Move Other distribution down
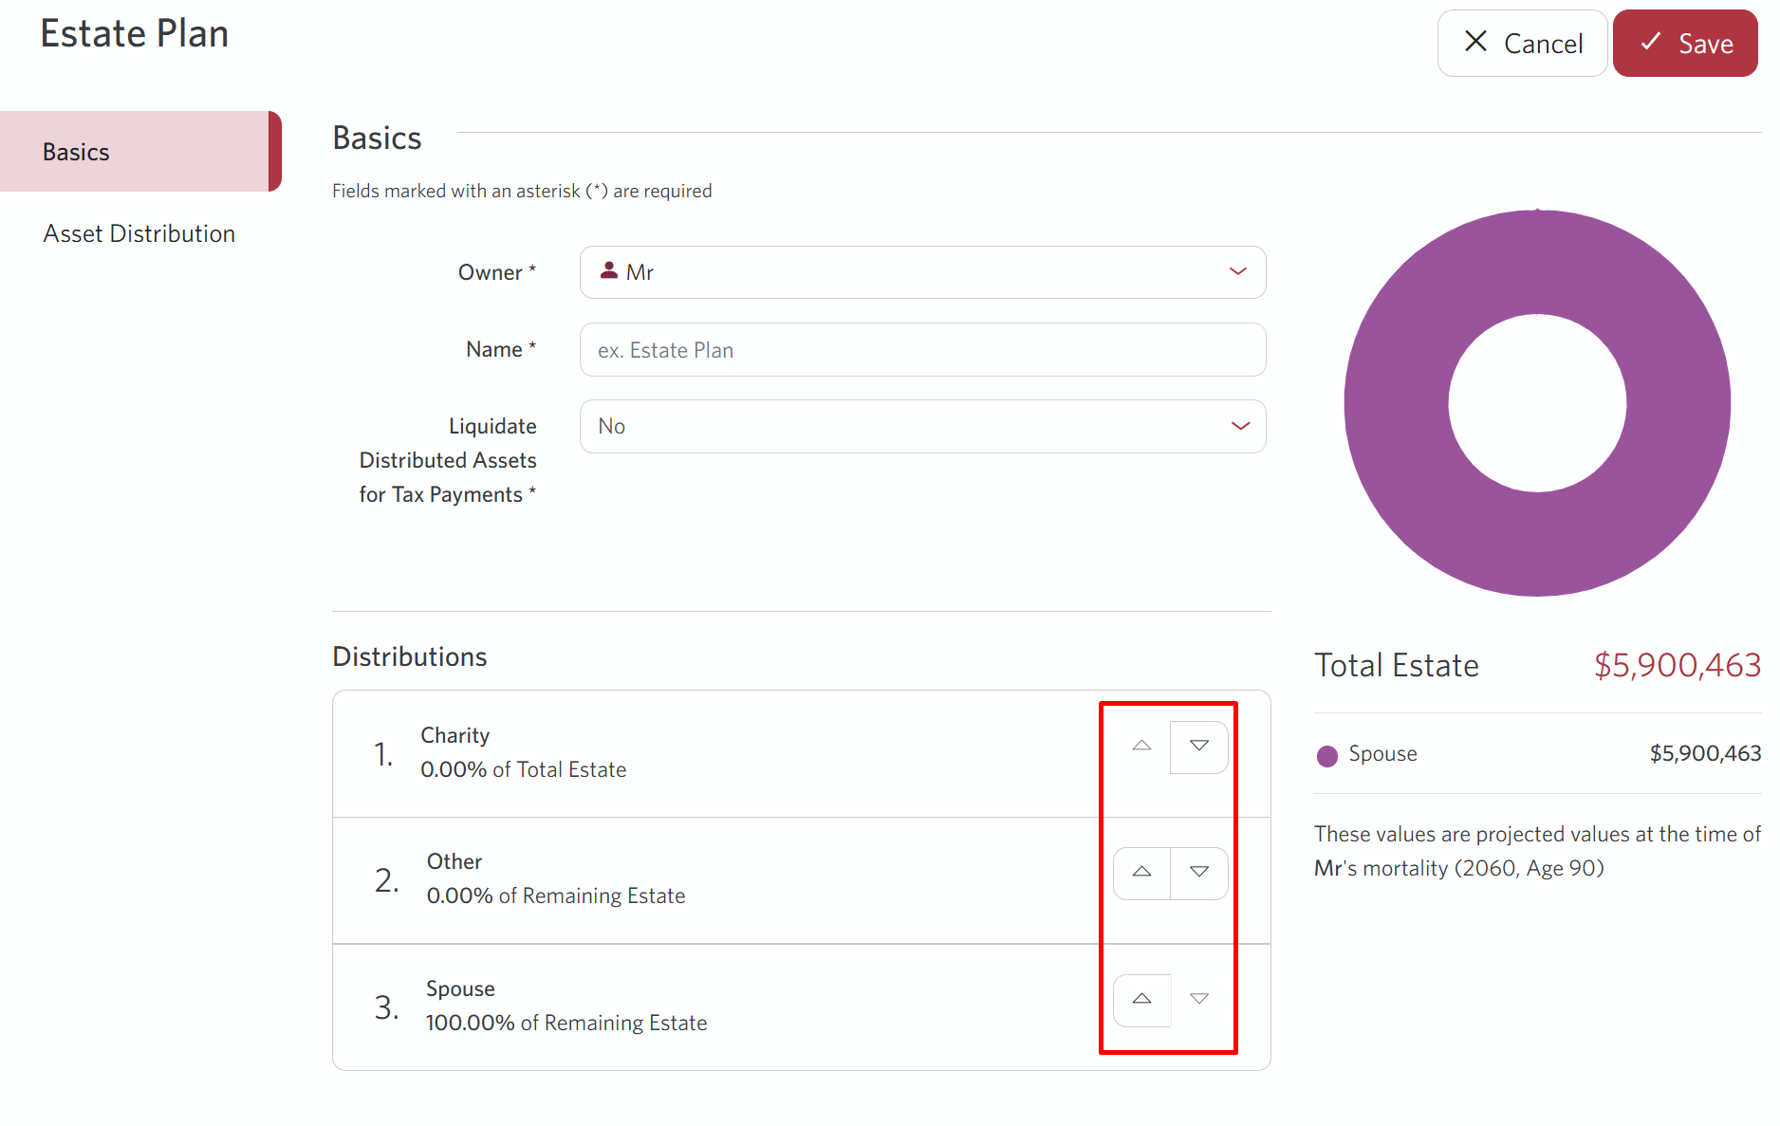This screenshot has width=1780, height=1126. 1198,873
